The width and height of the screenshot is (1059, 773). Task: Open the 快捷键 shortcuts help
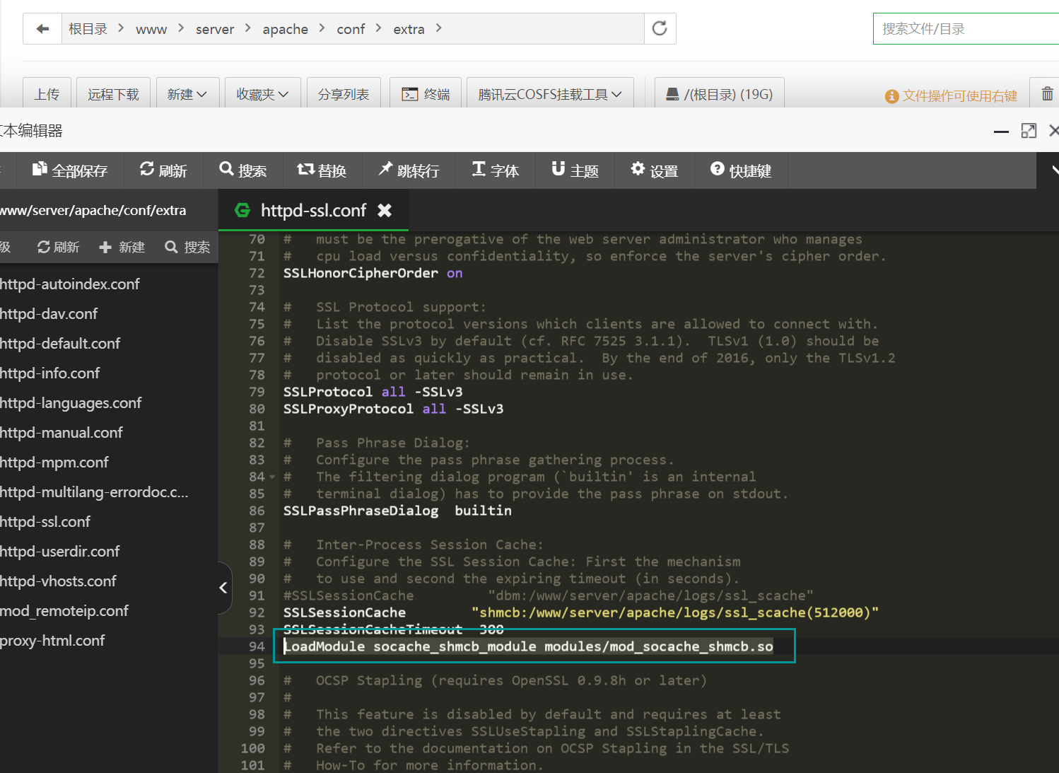[740, 170]
